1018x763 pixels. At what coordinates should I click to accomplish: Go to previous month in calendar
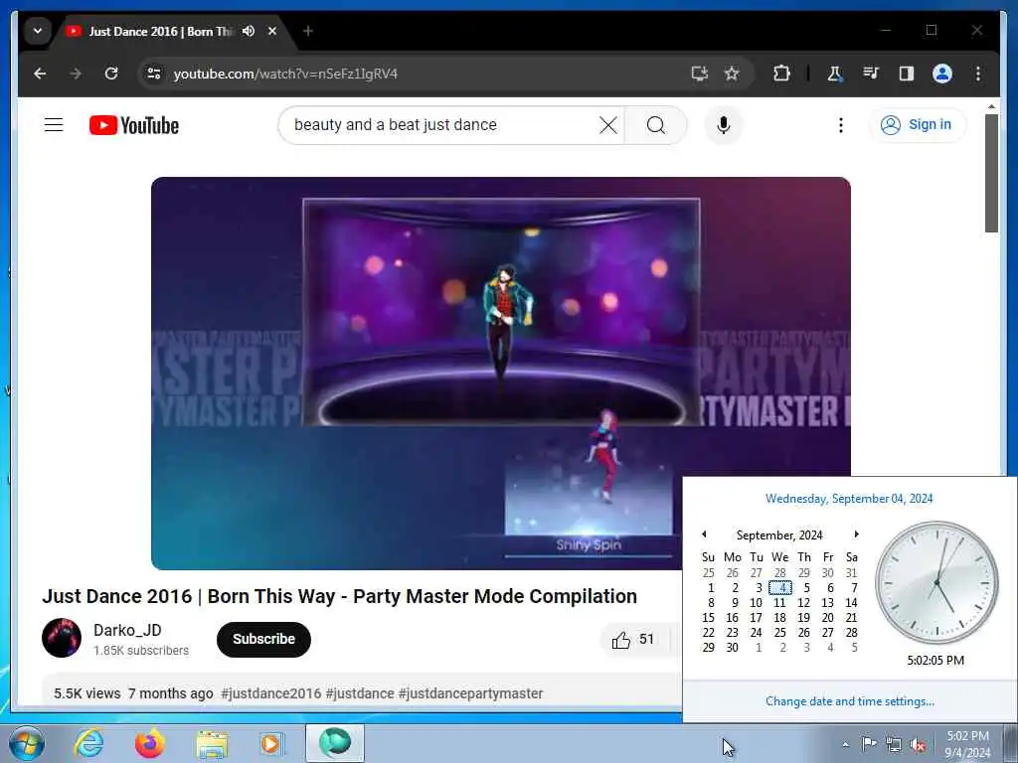(704, 534)
